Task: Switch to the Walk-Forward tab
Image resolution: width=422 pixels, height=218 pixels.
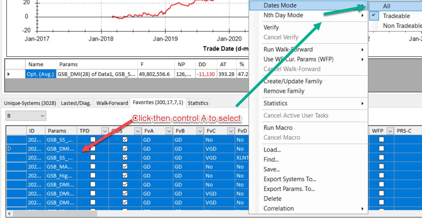Action: pos(112,103)
